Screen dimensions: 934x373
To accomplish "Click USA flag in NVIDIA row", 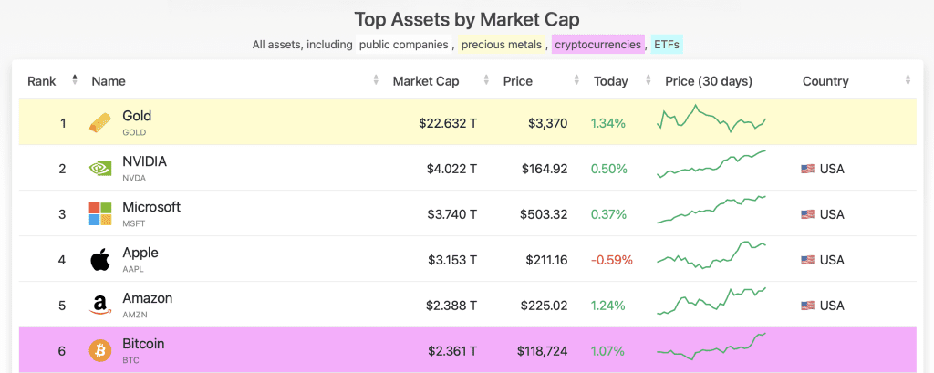I will pyautogui.click(x=807, y=169).
